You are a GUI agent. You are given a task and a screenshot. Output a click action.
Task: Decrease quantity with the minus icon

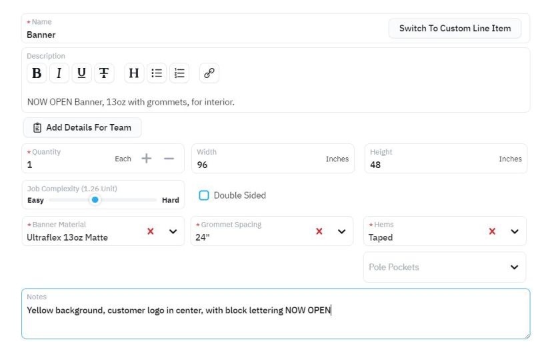[169, 159]
